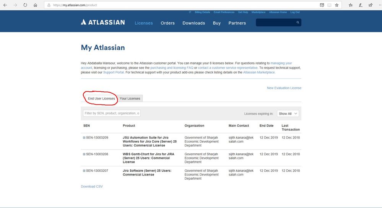This screenshot has width=382, height=208.
Task: Open browser settings and more menu
Action: click(380, 5)
